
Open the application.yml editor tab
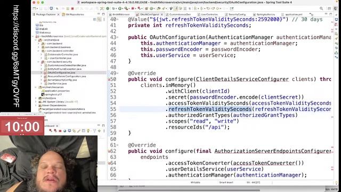pos(292,14)
